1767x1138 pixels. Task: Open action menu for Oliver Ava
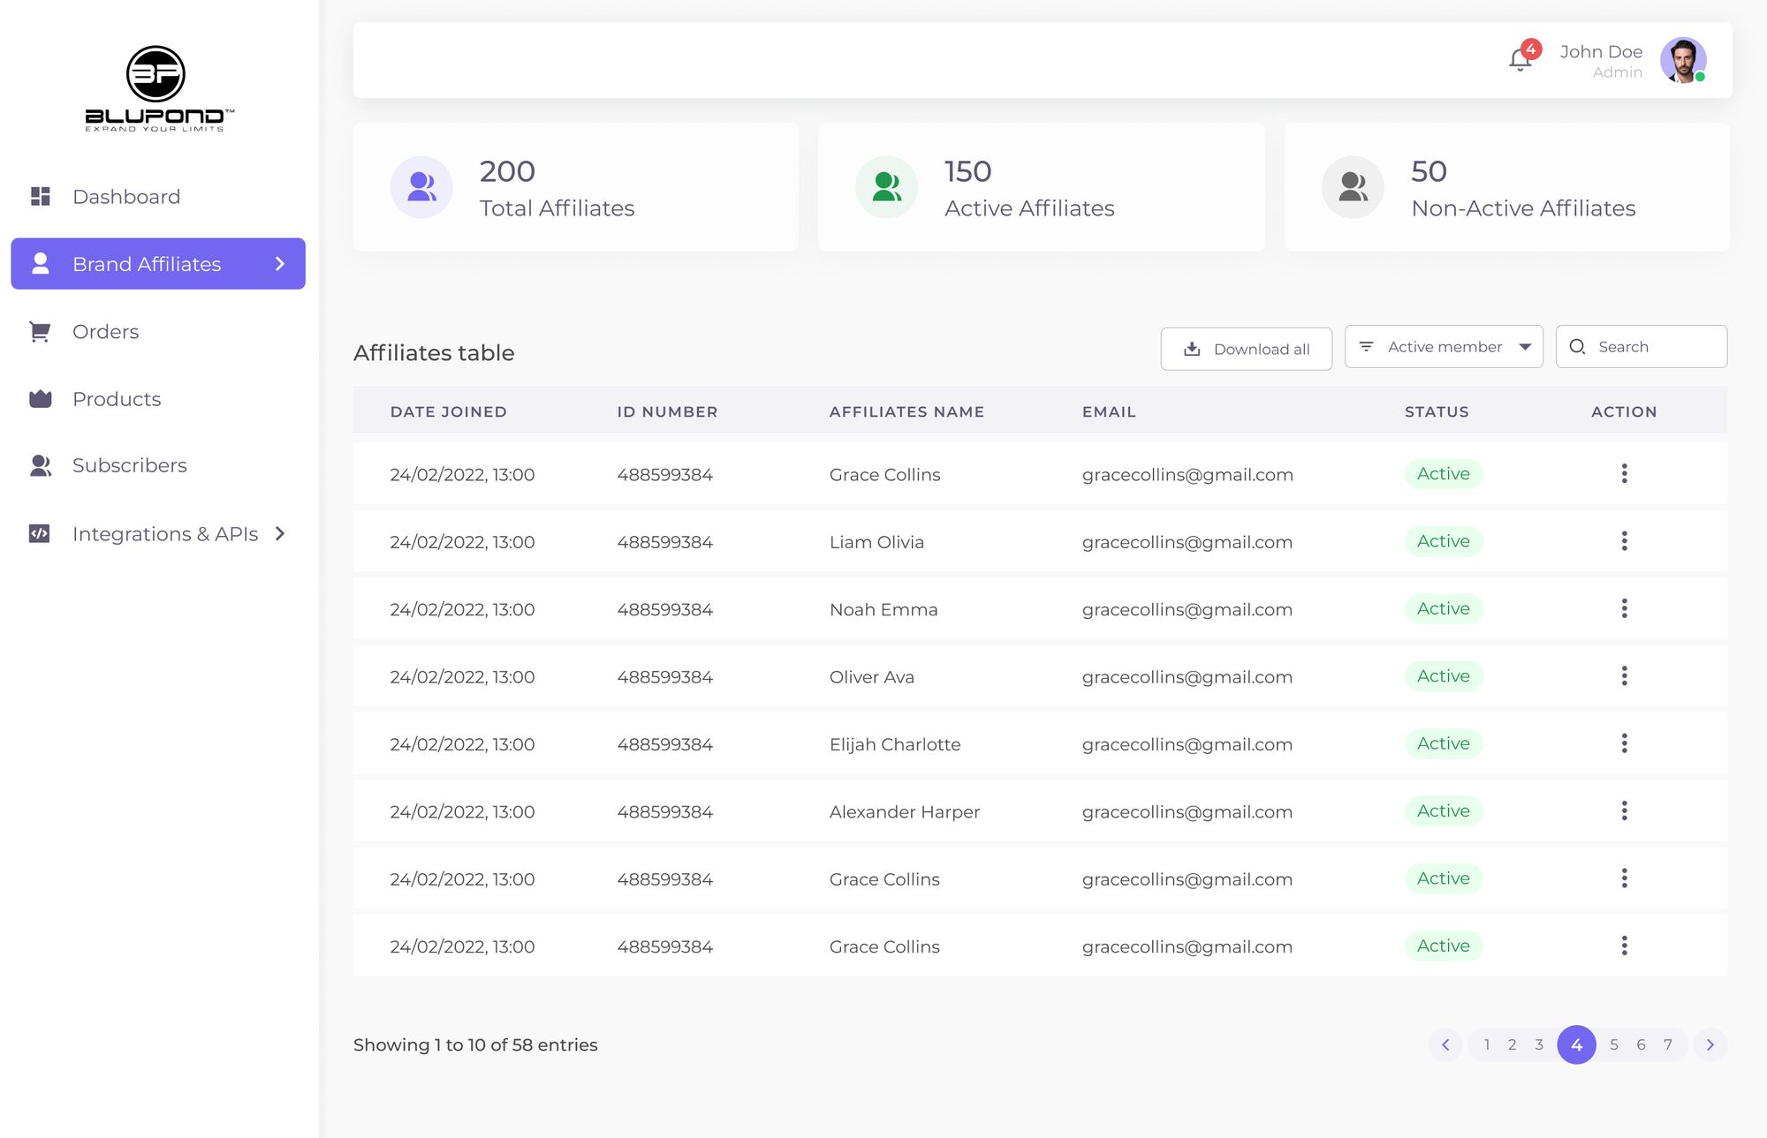coord(1624,676)
